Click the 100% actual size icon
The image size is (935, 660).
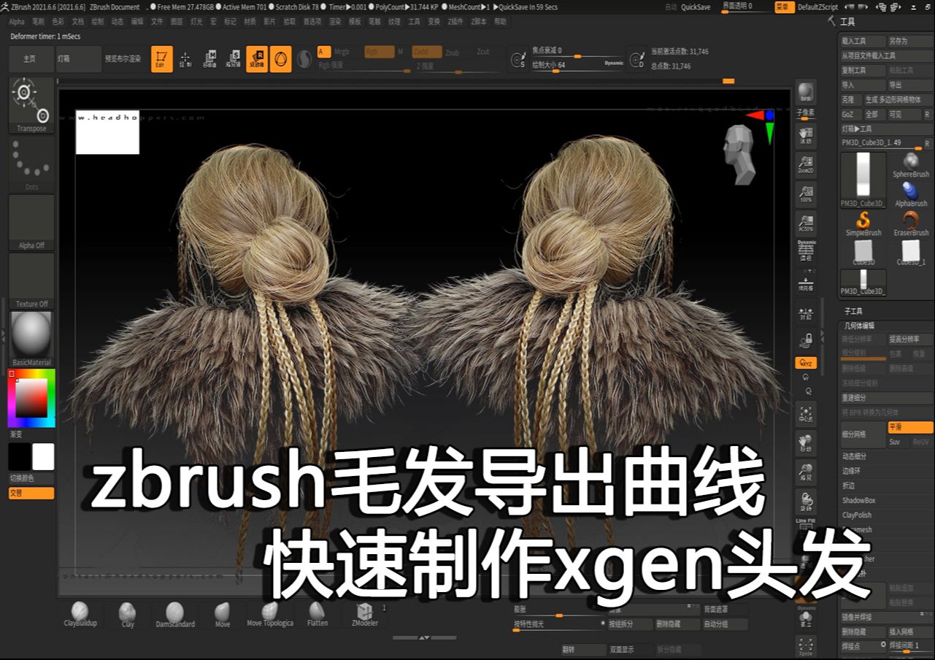click(x=806, y=193)
